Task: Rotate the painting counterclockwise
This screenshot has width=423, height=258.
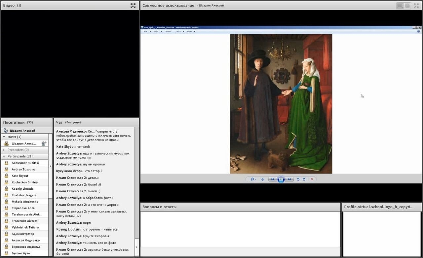Action: (298, 179)
